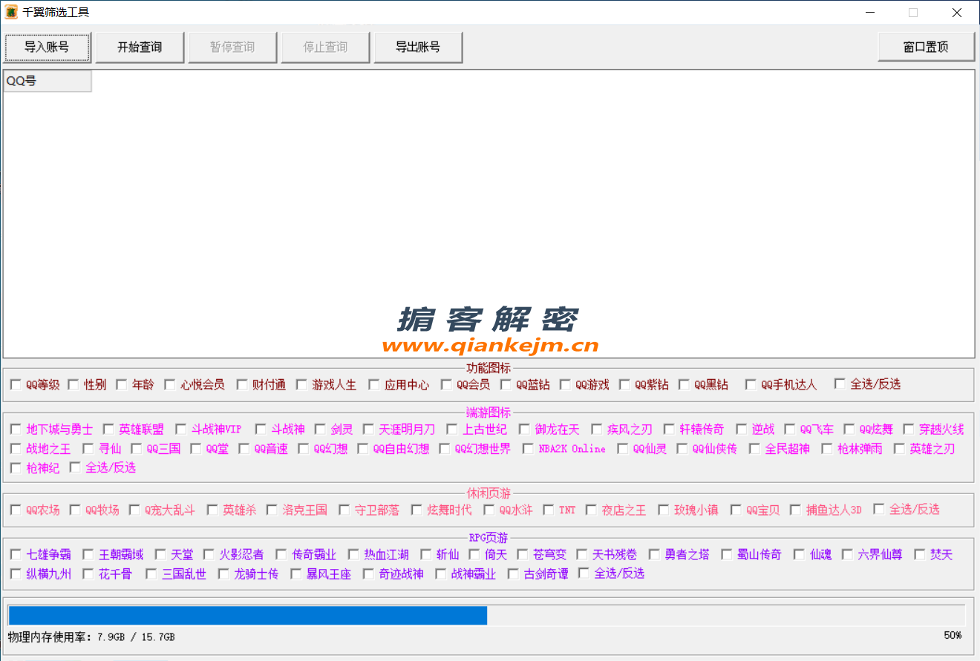This screenshot has width=980, height=661.
Task: Pin the window with 窗口置顶
Action: (926, 47)
